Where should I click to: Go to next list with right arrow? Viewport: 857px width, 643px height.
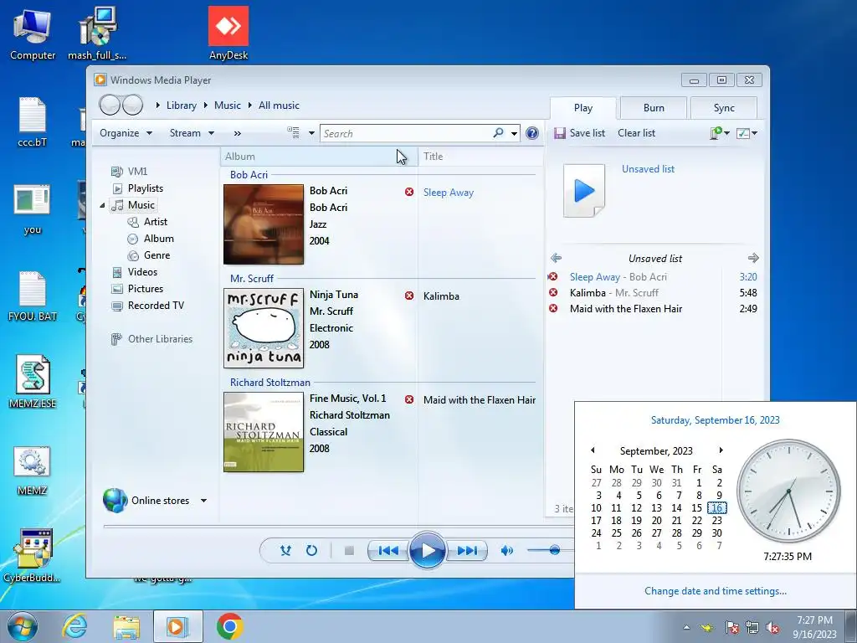[753, 258]
